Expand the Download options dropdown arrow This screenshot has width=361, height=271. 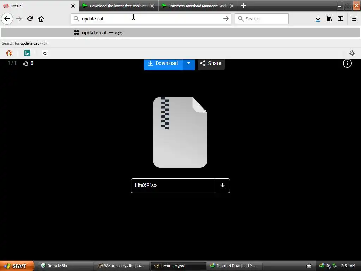tap(189, 64)
